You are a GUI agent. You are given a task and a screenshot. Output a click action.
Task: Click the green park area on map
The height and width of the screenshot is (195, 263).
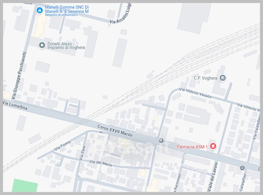coord(25,185)
